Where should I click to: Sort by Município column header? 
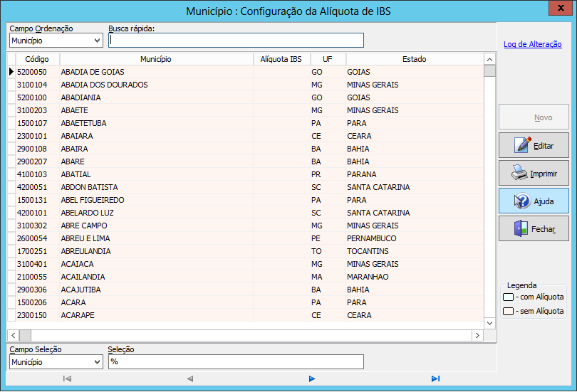tap(156, 59)
